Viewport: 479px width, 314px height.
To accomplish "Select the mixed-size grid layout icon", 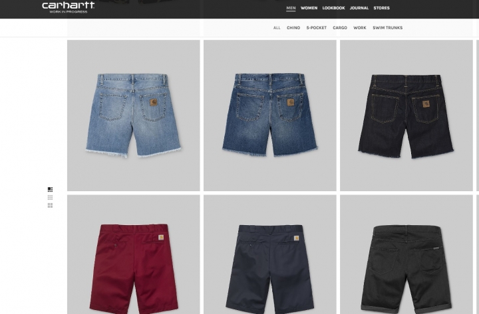I will point(50,190).
